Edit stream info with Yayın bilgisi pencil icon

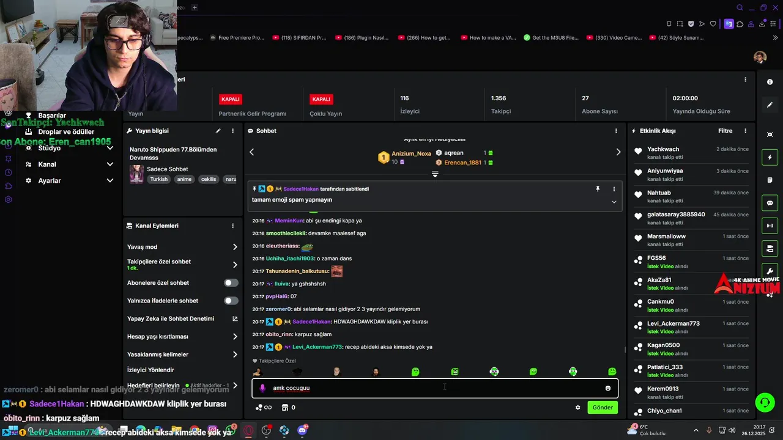tap(218, 131)
